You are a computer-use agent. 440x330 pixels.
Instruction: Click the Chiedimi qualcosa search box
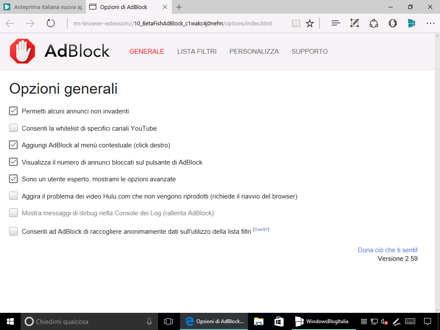coord(90,321)
